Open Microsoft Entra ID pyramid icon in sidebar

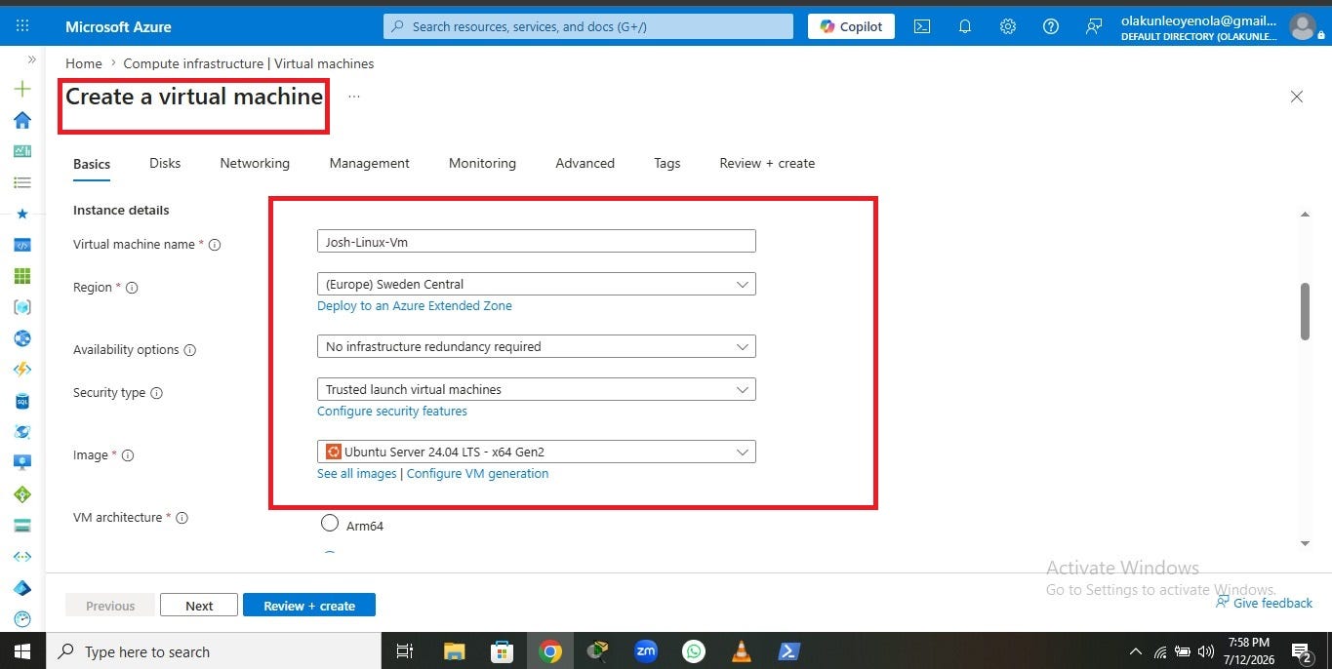pyautogui.click(x=22, y=588)
